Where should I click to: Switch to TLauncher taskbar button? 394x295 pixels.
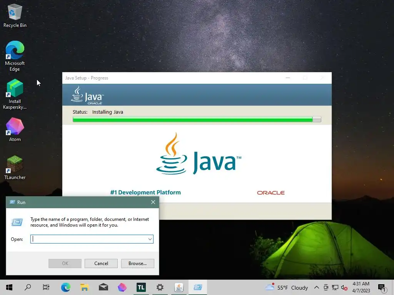pyautogui.click(x=141, y=287)
